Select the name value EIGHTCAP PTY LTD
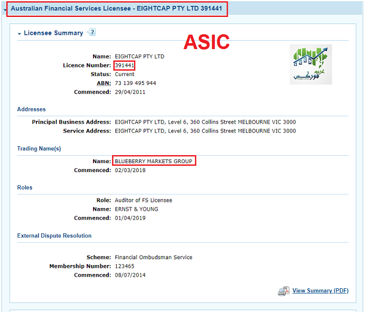Image resolution: width=365 pixels, height=312 pixels. click(139, 56)
